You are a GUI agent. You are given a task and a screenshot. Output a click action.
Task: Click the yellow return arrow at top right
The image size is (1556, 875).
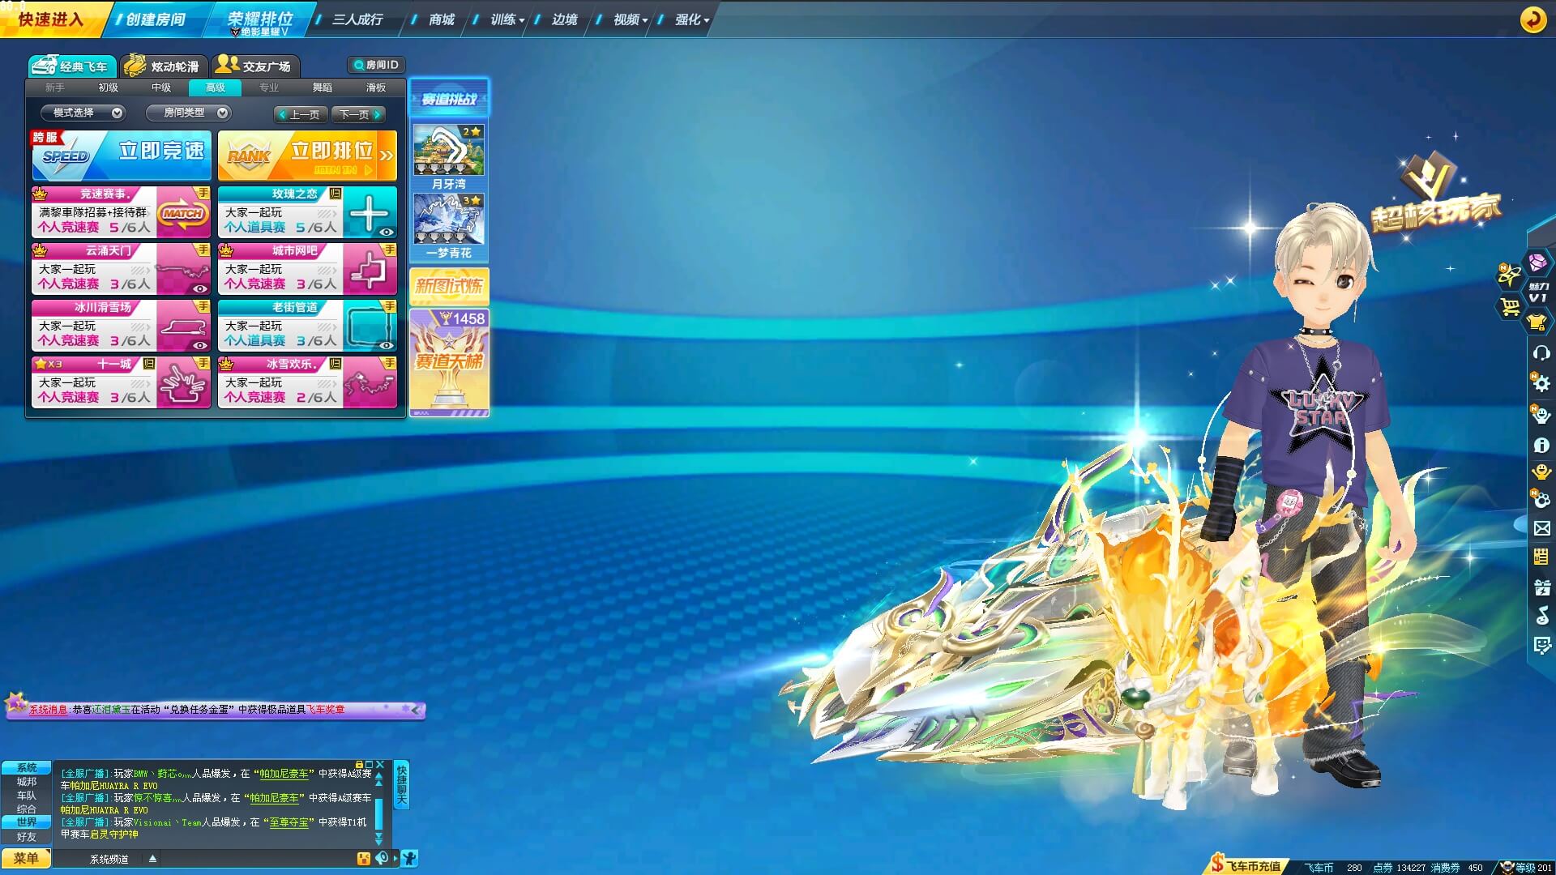tap(1532, 19)
